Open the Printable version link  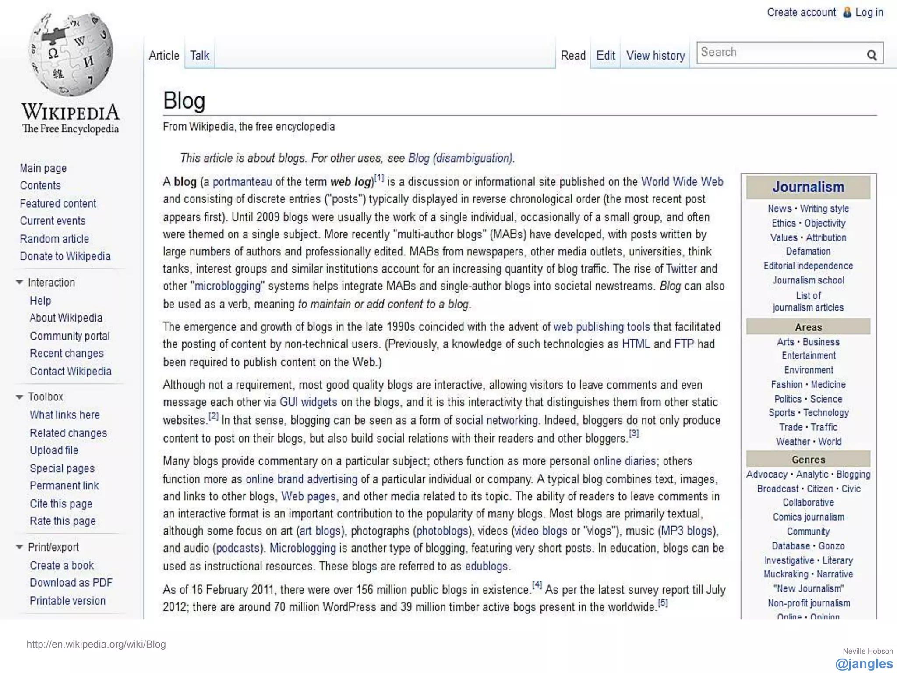tap(67, 601)
